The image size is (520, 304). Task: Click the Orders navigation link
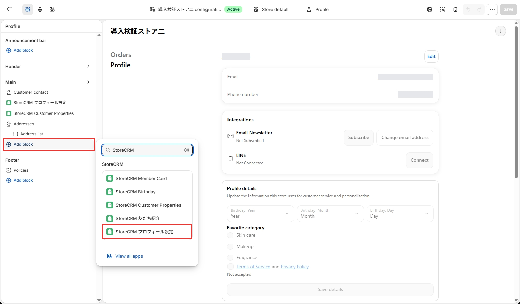(x=121, y=55)
